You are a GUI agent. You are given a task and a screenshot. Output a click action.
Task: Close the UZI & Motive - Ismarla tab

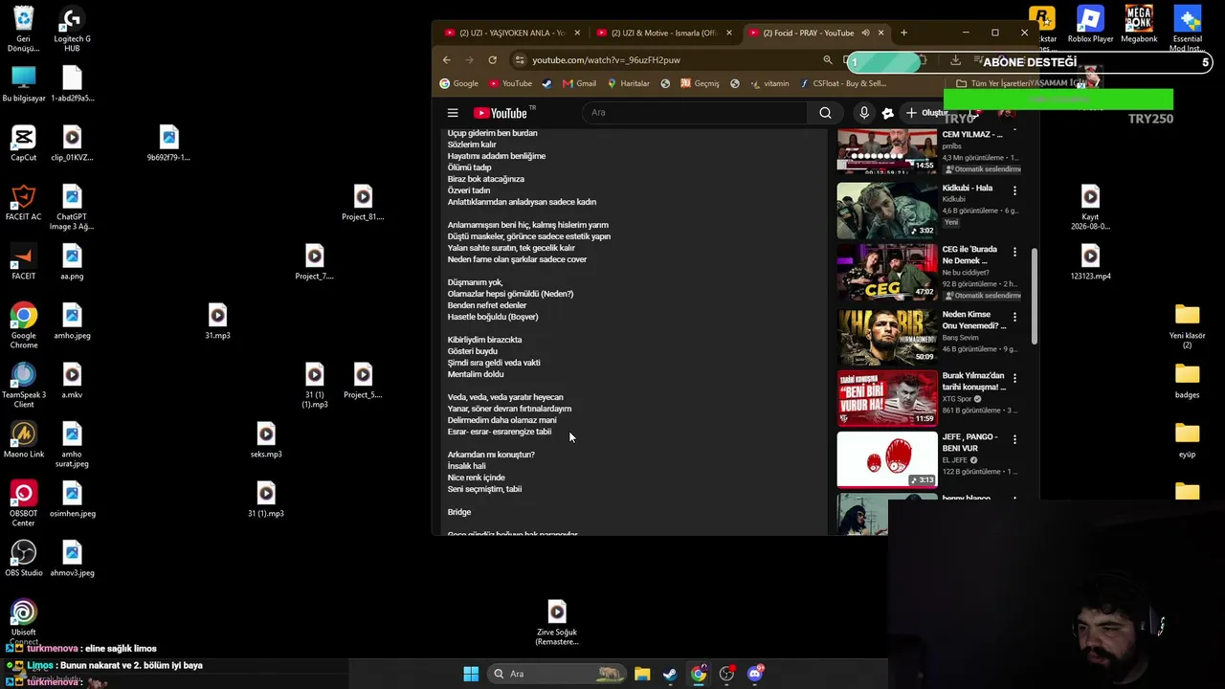tap(729, 33)
